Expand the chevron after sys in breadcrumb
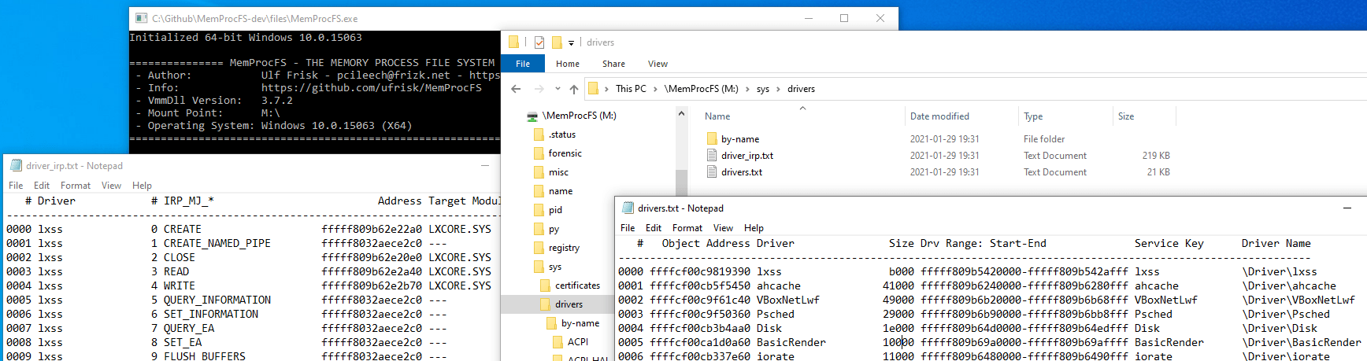This screenshot has width=1367, height=361. pos(778,89)
